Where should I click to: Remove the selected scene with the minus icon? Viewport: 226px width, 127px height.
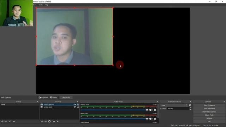[6, 121]
